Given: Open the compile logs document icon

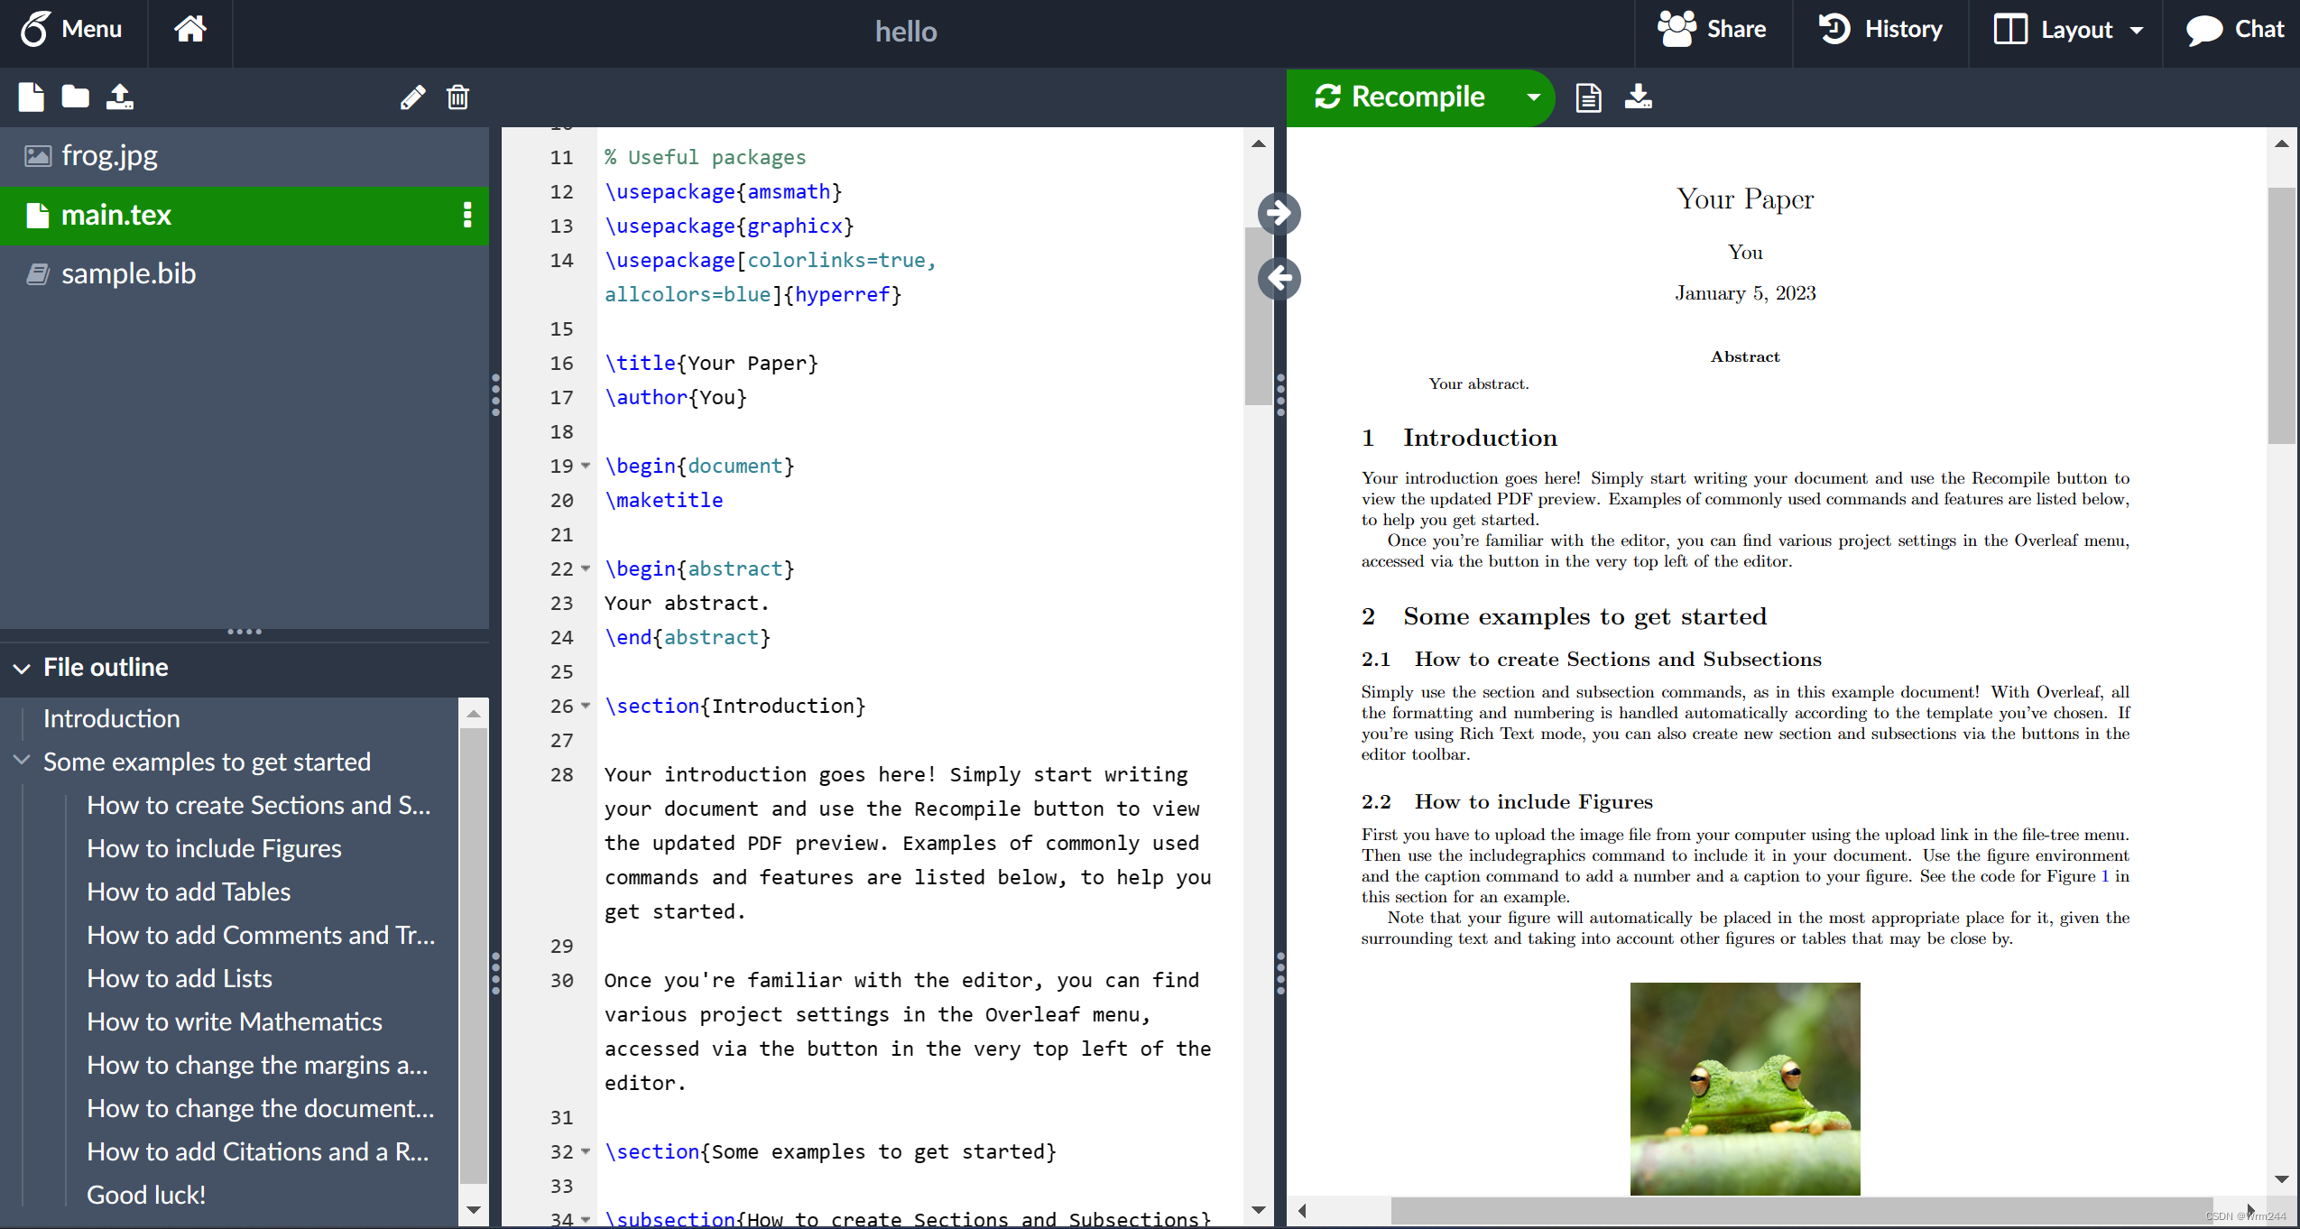Looking at the screenshot, I should pos(1588,97).
